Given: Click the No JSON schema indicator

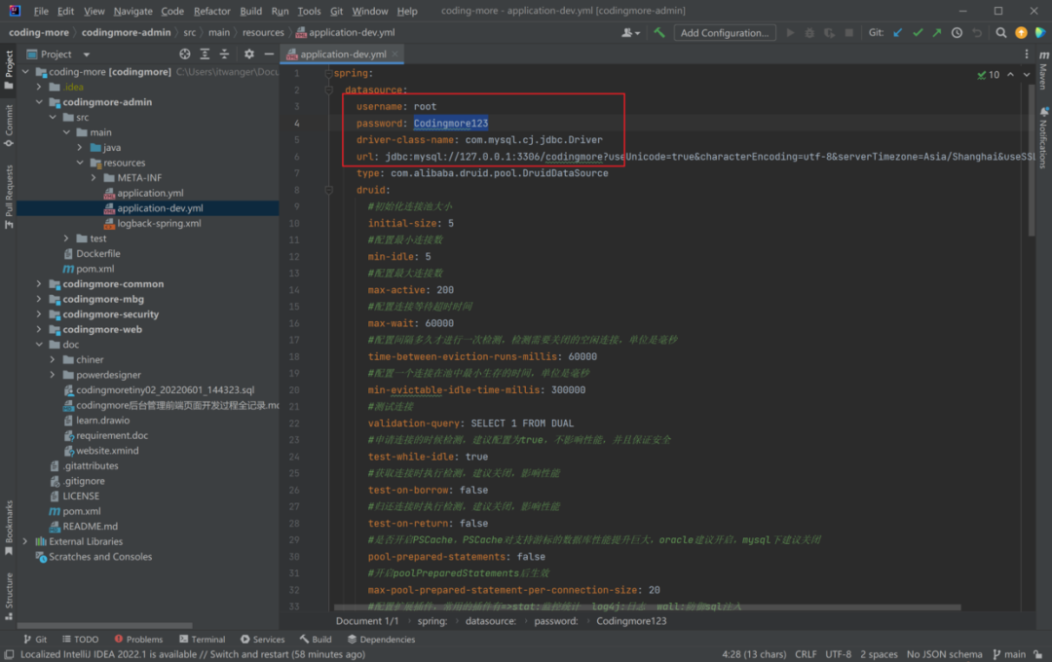Looking at the screenshot, I should 944,654.
